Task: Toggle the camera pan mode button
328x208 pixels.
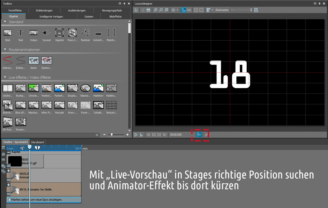Action: pos(189,10)
